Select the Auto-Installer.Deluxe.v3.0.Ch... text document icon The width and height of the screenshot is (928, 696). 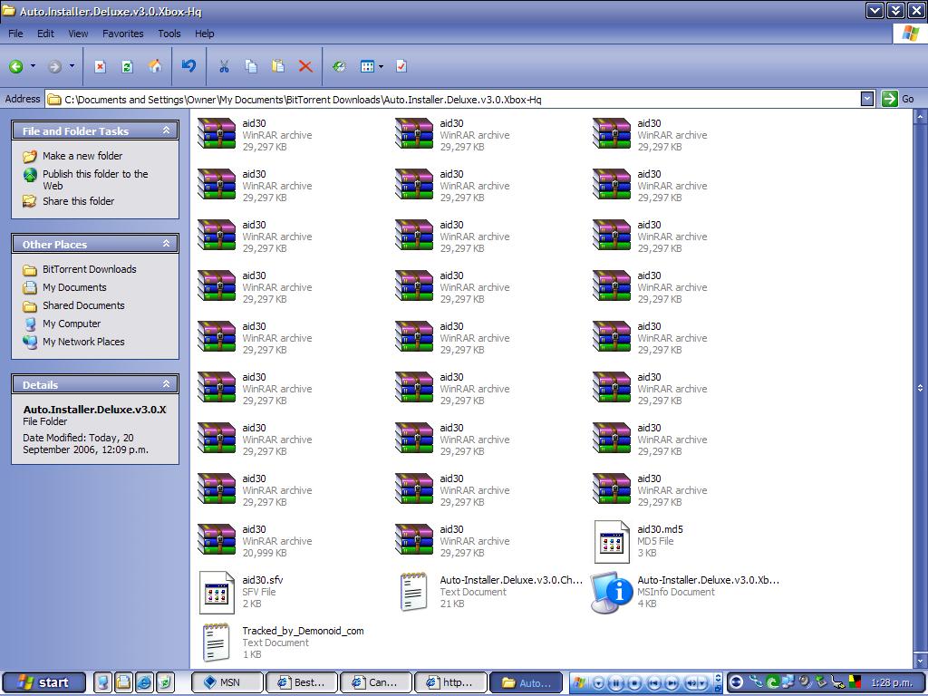[413, 591]
